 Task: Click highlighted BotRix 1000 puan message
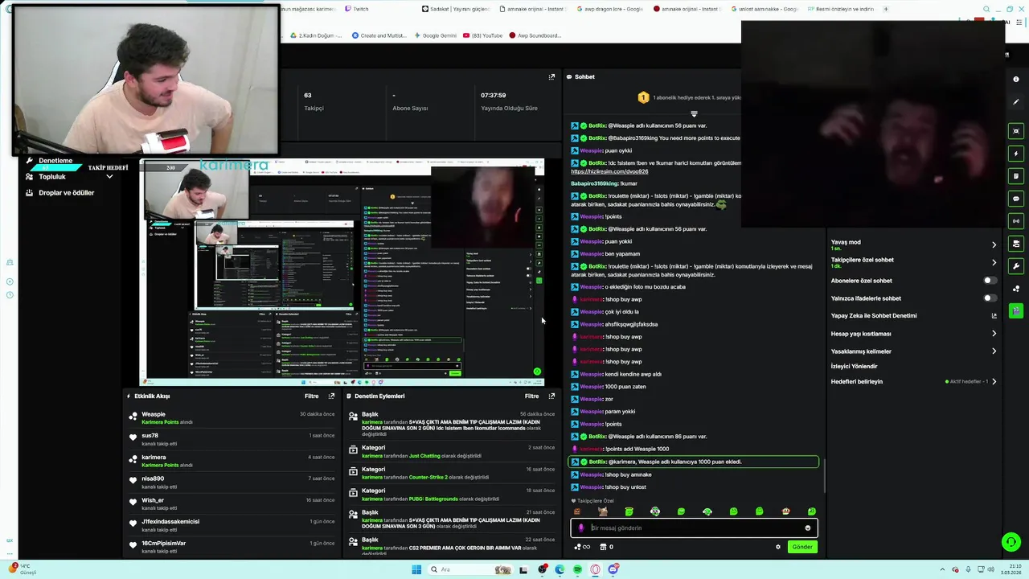click(694, 462)
